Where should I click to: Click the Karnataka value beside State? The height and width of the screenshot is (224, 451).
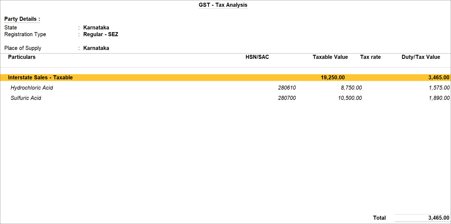click(x=96, y=28)
